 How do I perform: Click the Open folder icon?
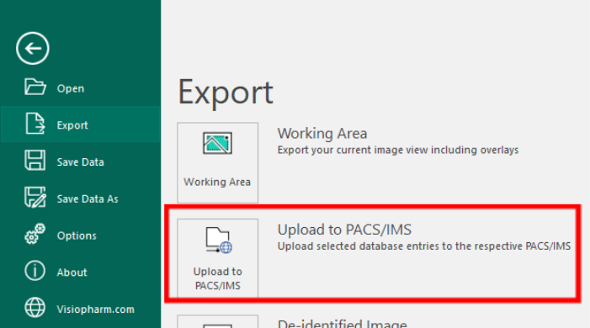point(35,87)
